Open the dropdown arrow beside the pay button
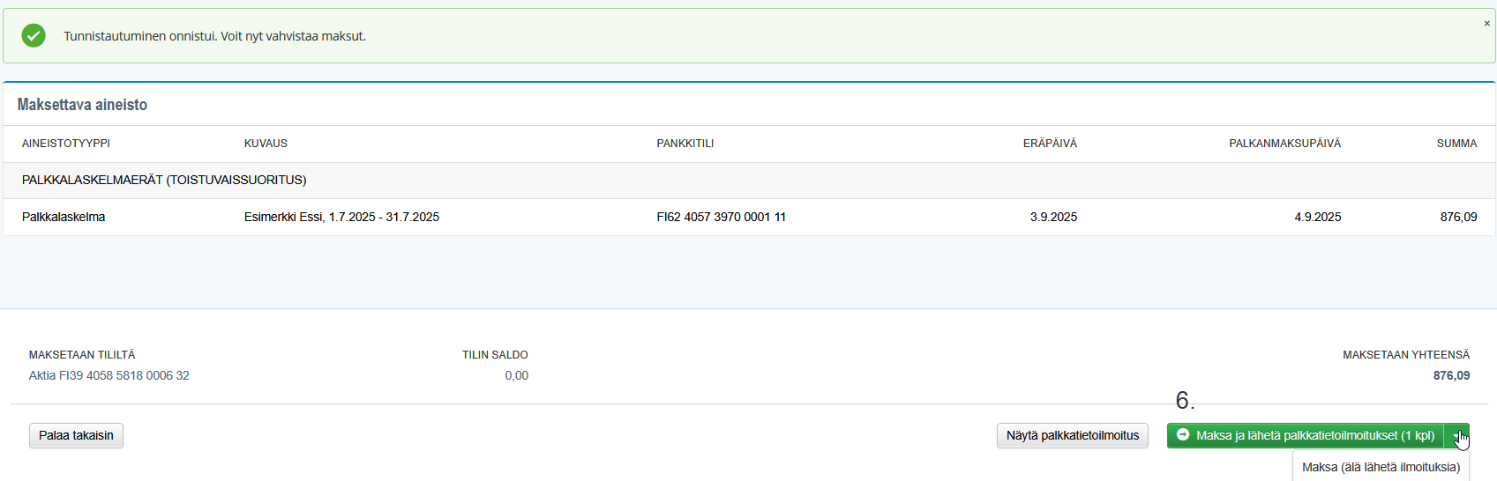The width and height of the screenshot is (1497, 481). pos(1456,435)
